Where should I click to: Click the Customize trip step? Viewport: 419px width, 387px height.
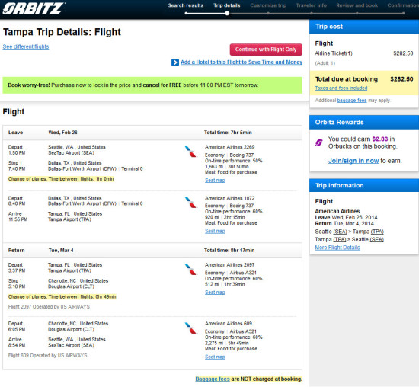(268, 5)
